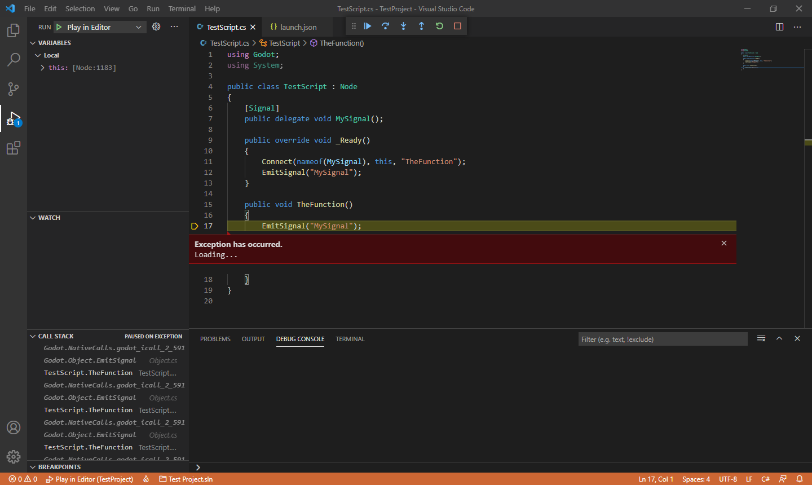Screen dimensions: 812x485
Task: Step into in debug toolbar
Action: pyautogui.click(x=404, y=26)
